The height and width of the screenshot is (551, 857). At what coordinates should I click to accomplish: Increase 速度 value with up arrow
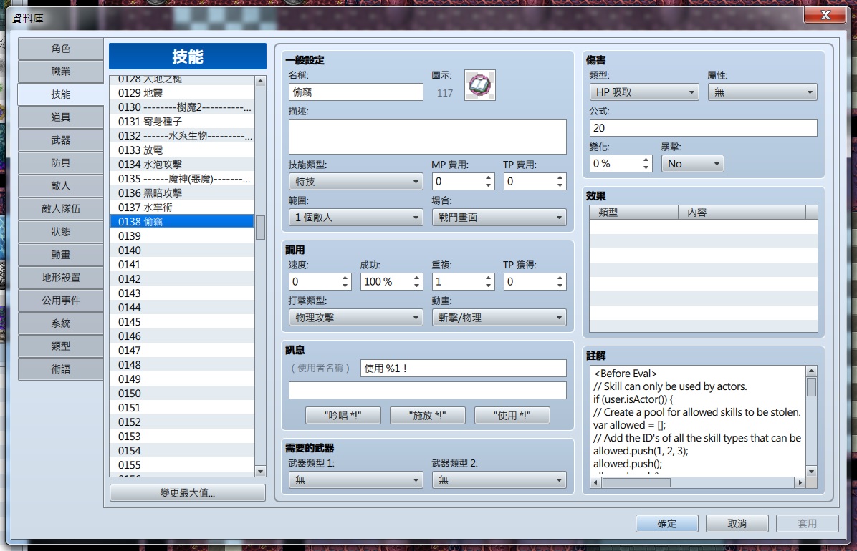coord(345,278)
